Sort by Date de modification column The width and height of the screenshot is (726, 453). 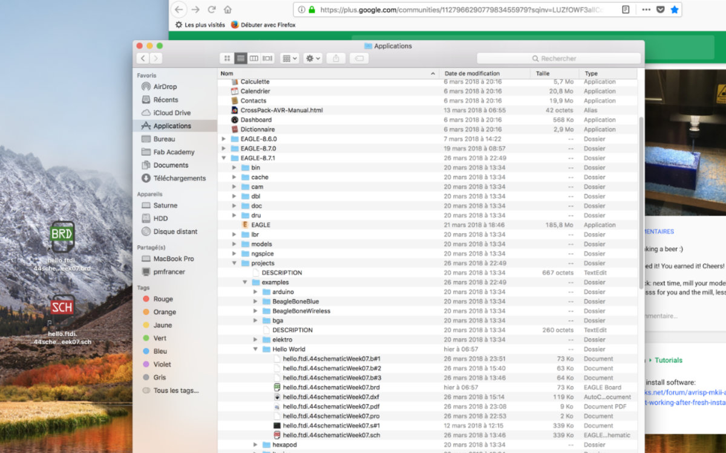click(485, 73)
